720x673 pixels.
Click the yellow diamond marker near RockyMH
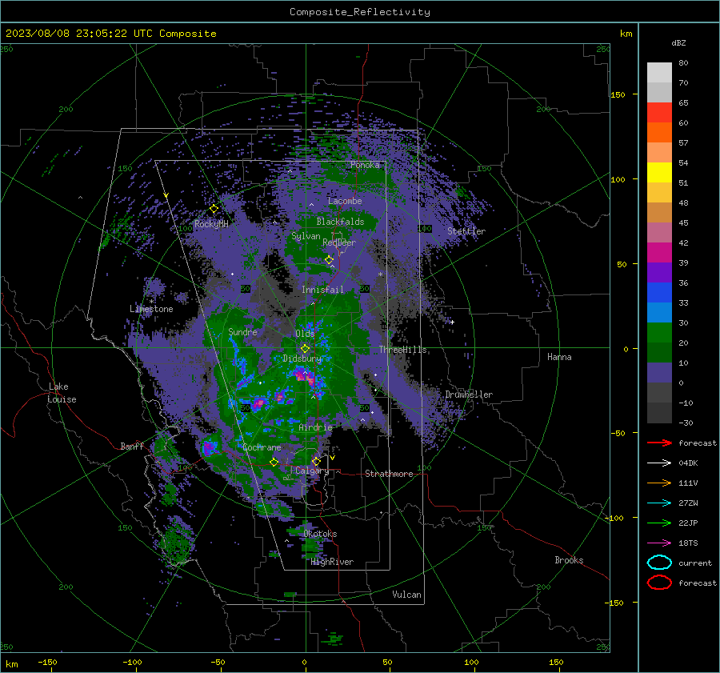point(214,209)
